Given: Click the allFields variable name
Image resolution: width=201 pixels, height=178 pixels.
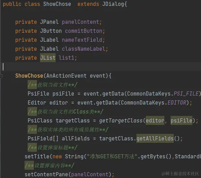Looking at the screenshot, I should pos(76,139).
